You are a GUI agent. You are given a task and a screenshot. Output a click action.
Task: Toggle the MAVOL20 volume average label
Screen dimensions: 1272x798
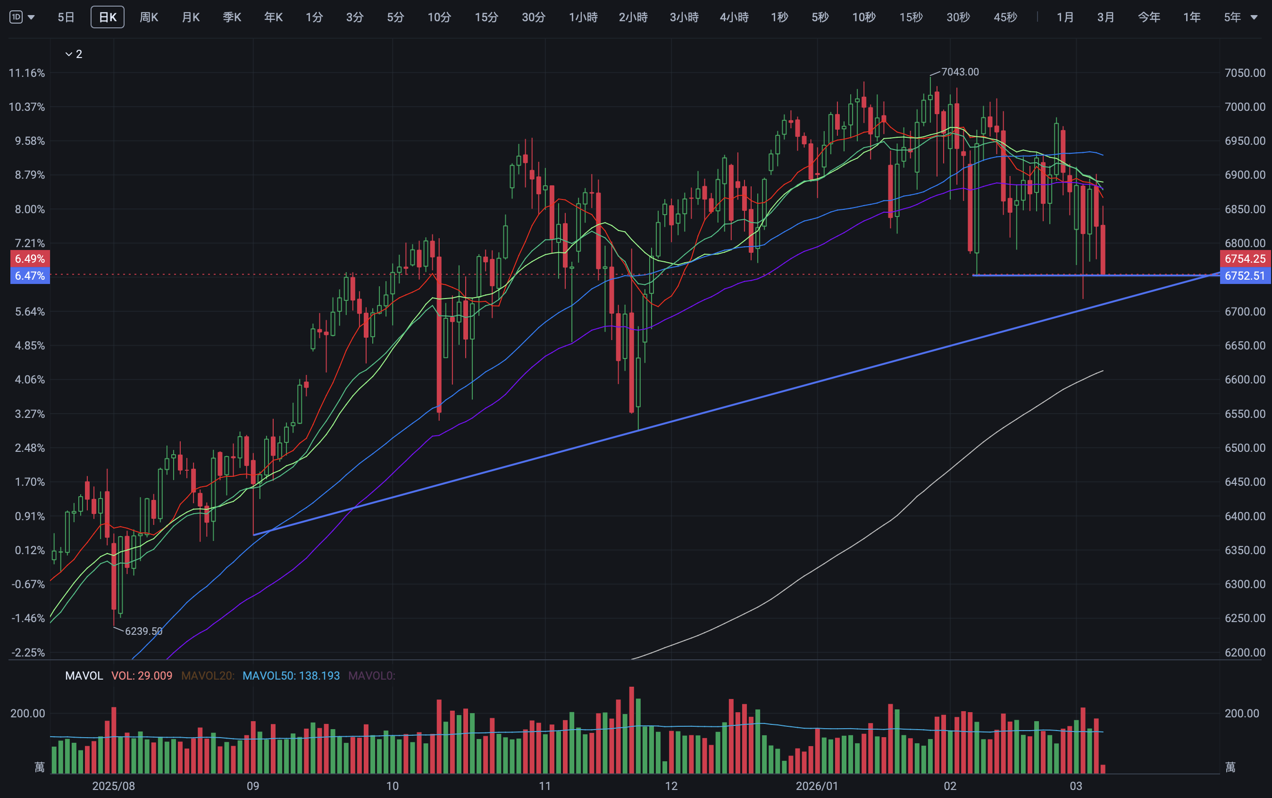[x=208, y=675]
